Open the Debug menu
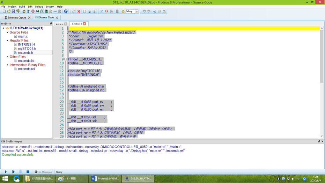 (x=39, y=7)
